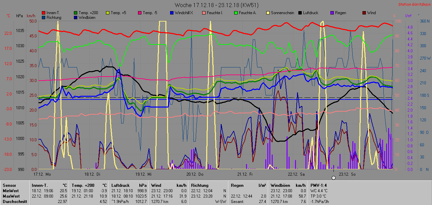
Task: Click the 'MaxWert' row label
Action: pos(11,196)
